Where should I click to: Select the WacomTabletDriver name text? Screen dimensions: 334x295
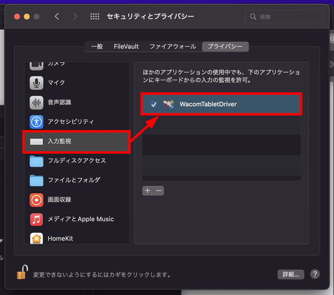tap(208, 104)
